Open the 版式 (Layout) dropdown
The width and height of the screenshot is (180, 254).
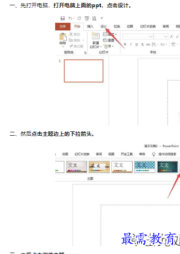click(110, 34)
